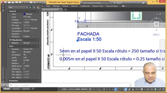This screenshot has width=167, height=93.
Task: Open the Undo history dropdown arrow
Action: [x=37, y=3]
